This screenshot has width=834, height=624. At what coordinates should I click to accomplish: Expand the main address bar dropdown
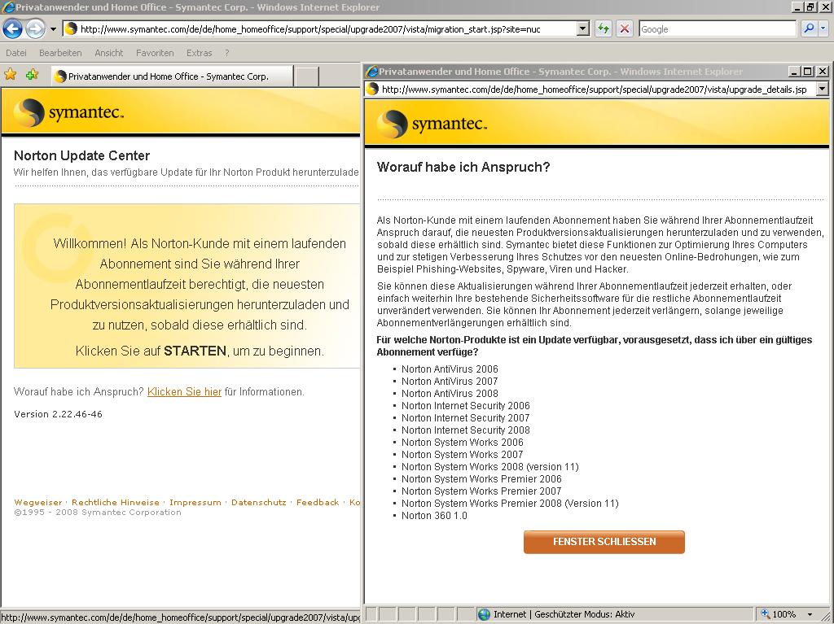583,29
